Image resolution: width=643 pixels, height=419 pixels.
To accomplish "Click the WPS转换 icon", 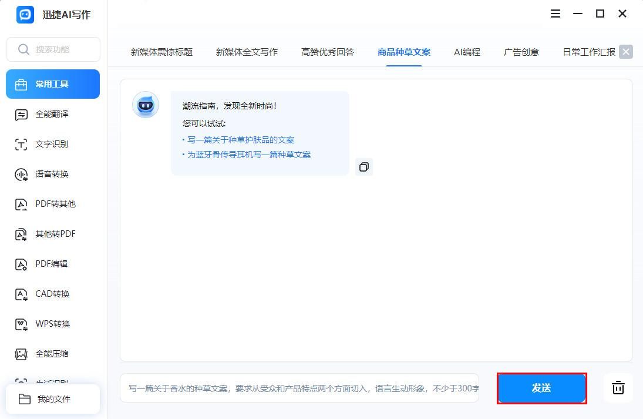I will 21,324.
